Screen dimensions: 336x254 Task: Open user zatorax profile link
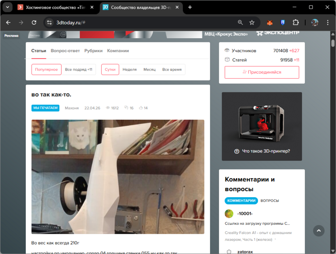click(245, 252)
